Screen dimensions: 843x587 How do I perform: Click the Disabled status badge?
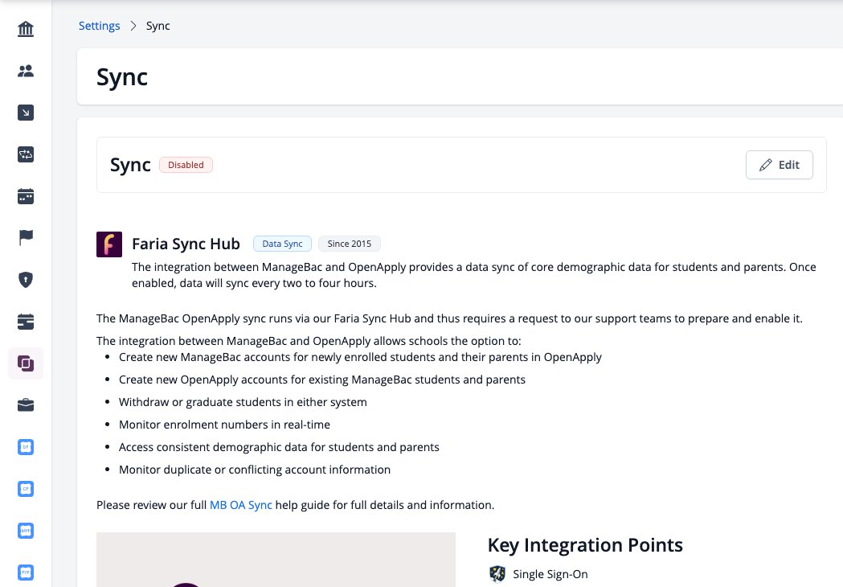click(x=186, y=165)
